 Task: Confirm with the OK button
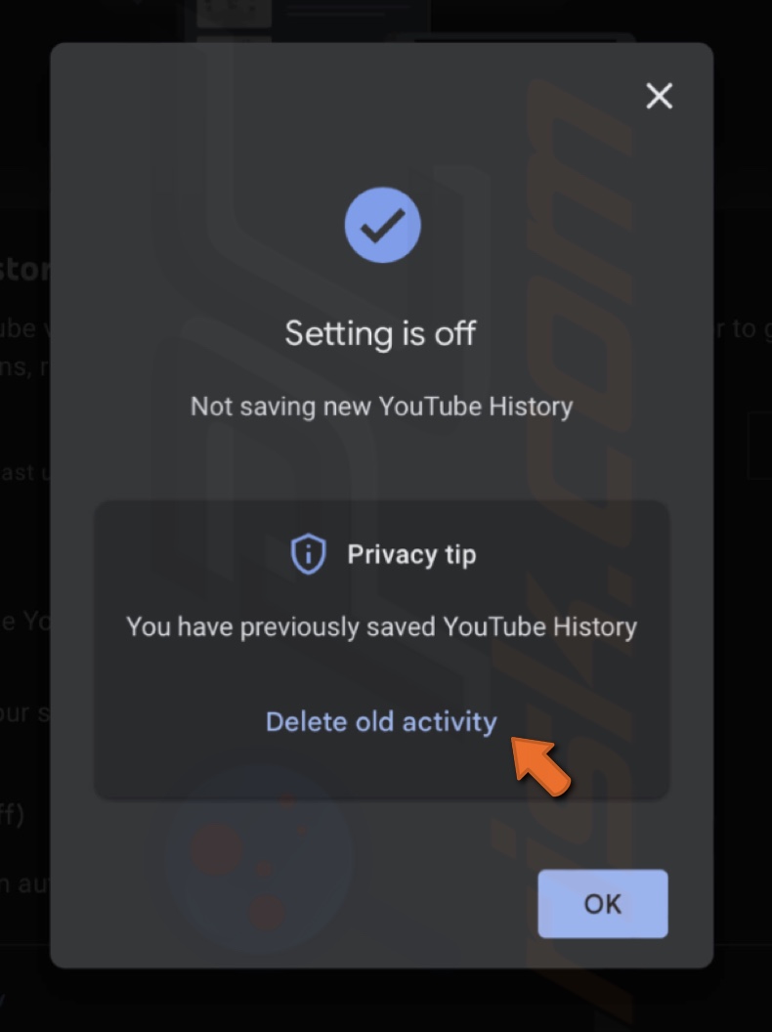pyautogui.click(x=602, y=904)
